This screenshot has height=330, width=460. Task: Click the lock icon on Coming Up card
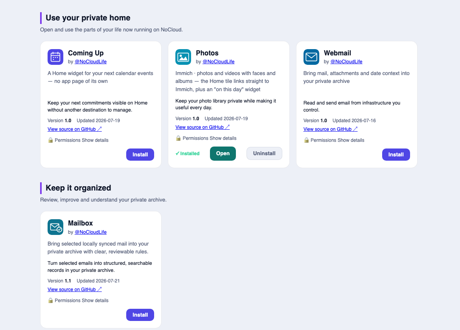point(50,140)
